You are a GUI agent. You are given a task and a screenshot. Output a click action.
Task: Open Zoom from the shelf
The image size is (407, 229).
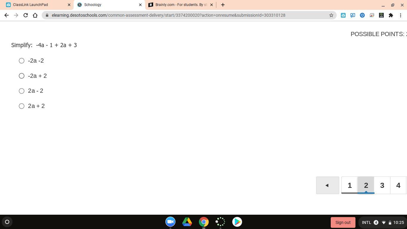click(x=170, y=222)
